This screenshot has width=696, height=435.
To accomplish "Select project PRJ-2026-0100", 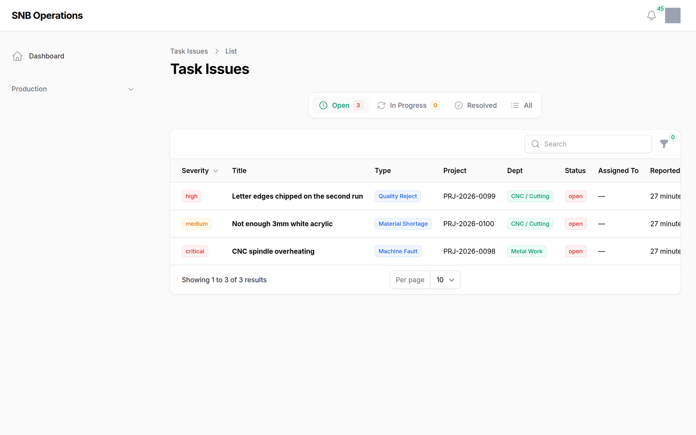I will (468, 224).
